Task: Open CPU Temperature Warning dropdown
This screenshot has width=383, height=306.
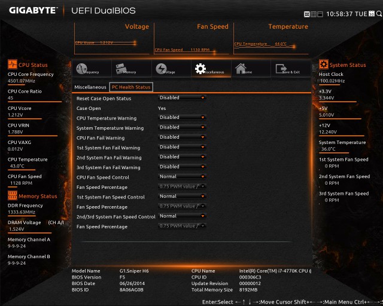Action: [182, 117]
